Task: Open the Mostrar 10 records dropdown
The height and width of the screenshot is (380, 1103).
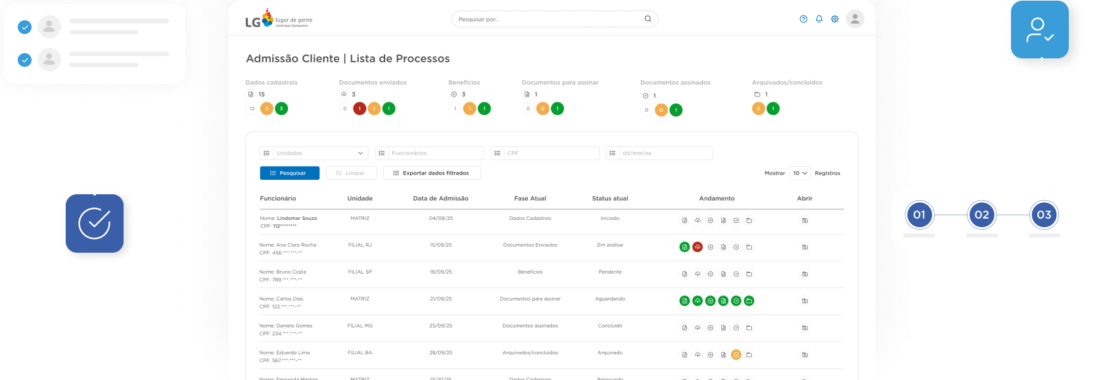Action: tap(799, 173)
